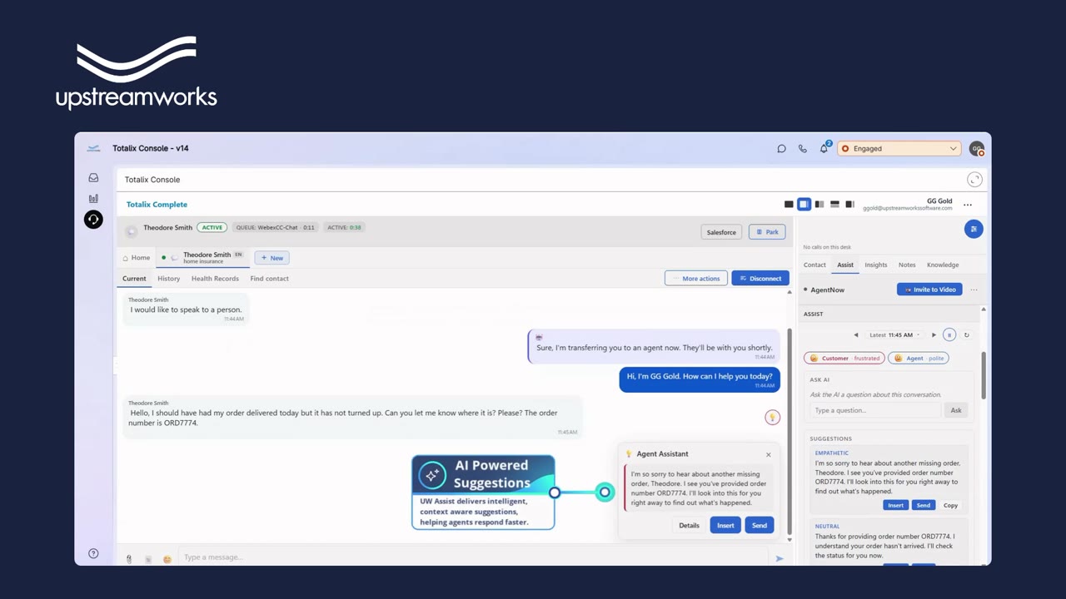1066x599 pixels.
Task: Click the phone icon in header
Action: (803, 149)
